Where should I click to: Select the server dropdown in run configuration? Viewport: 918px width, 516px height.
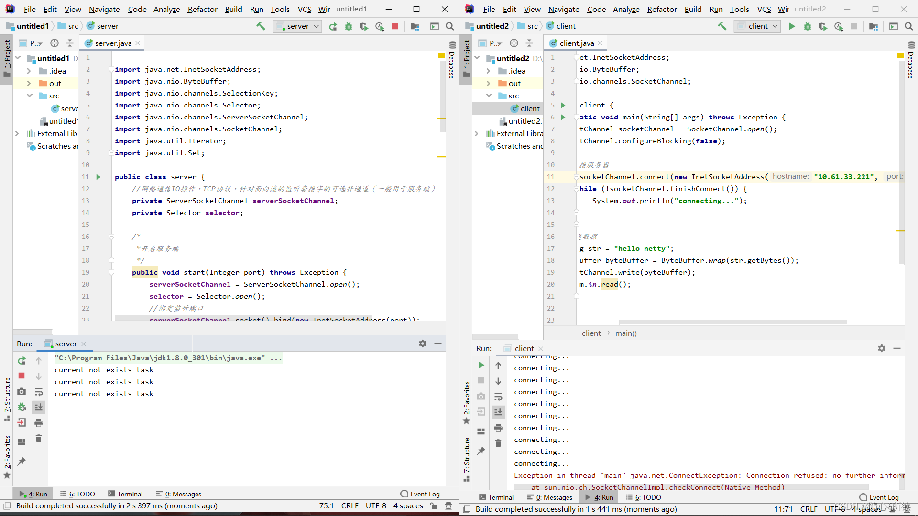296,26
